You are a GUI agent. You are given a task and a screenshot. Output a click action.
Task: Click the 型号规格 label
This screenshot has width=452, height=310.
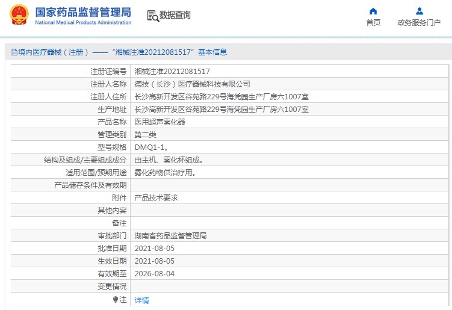[112, 147]
